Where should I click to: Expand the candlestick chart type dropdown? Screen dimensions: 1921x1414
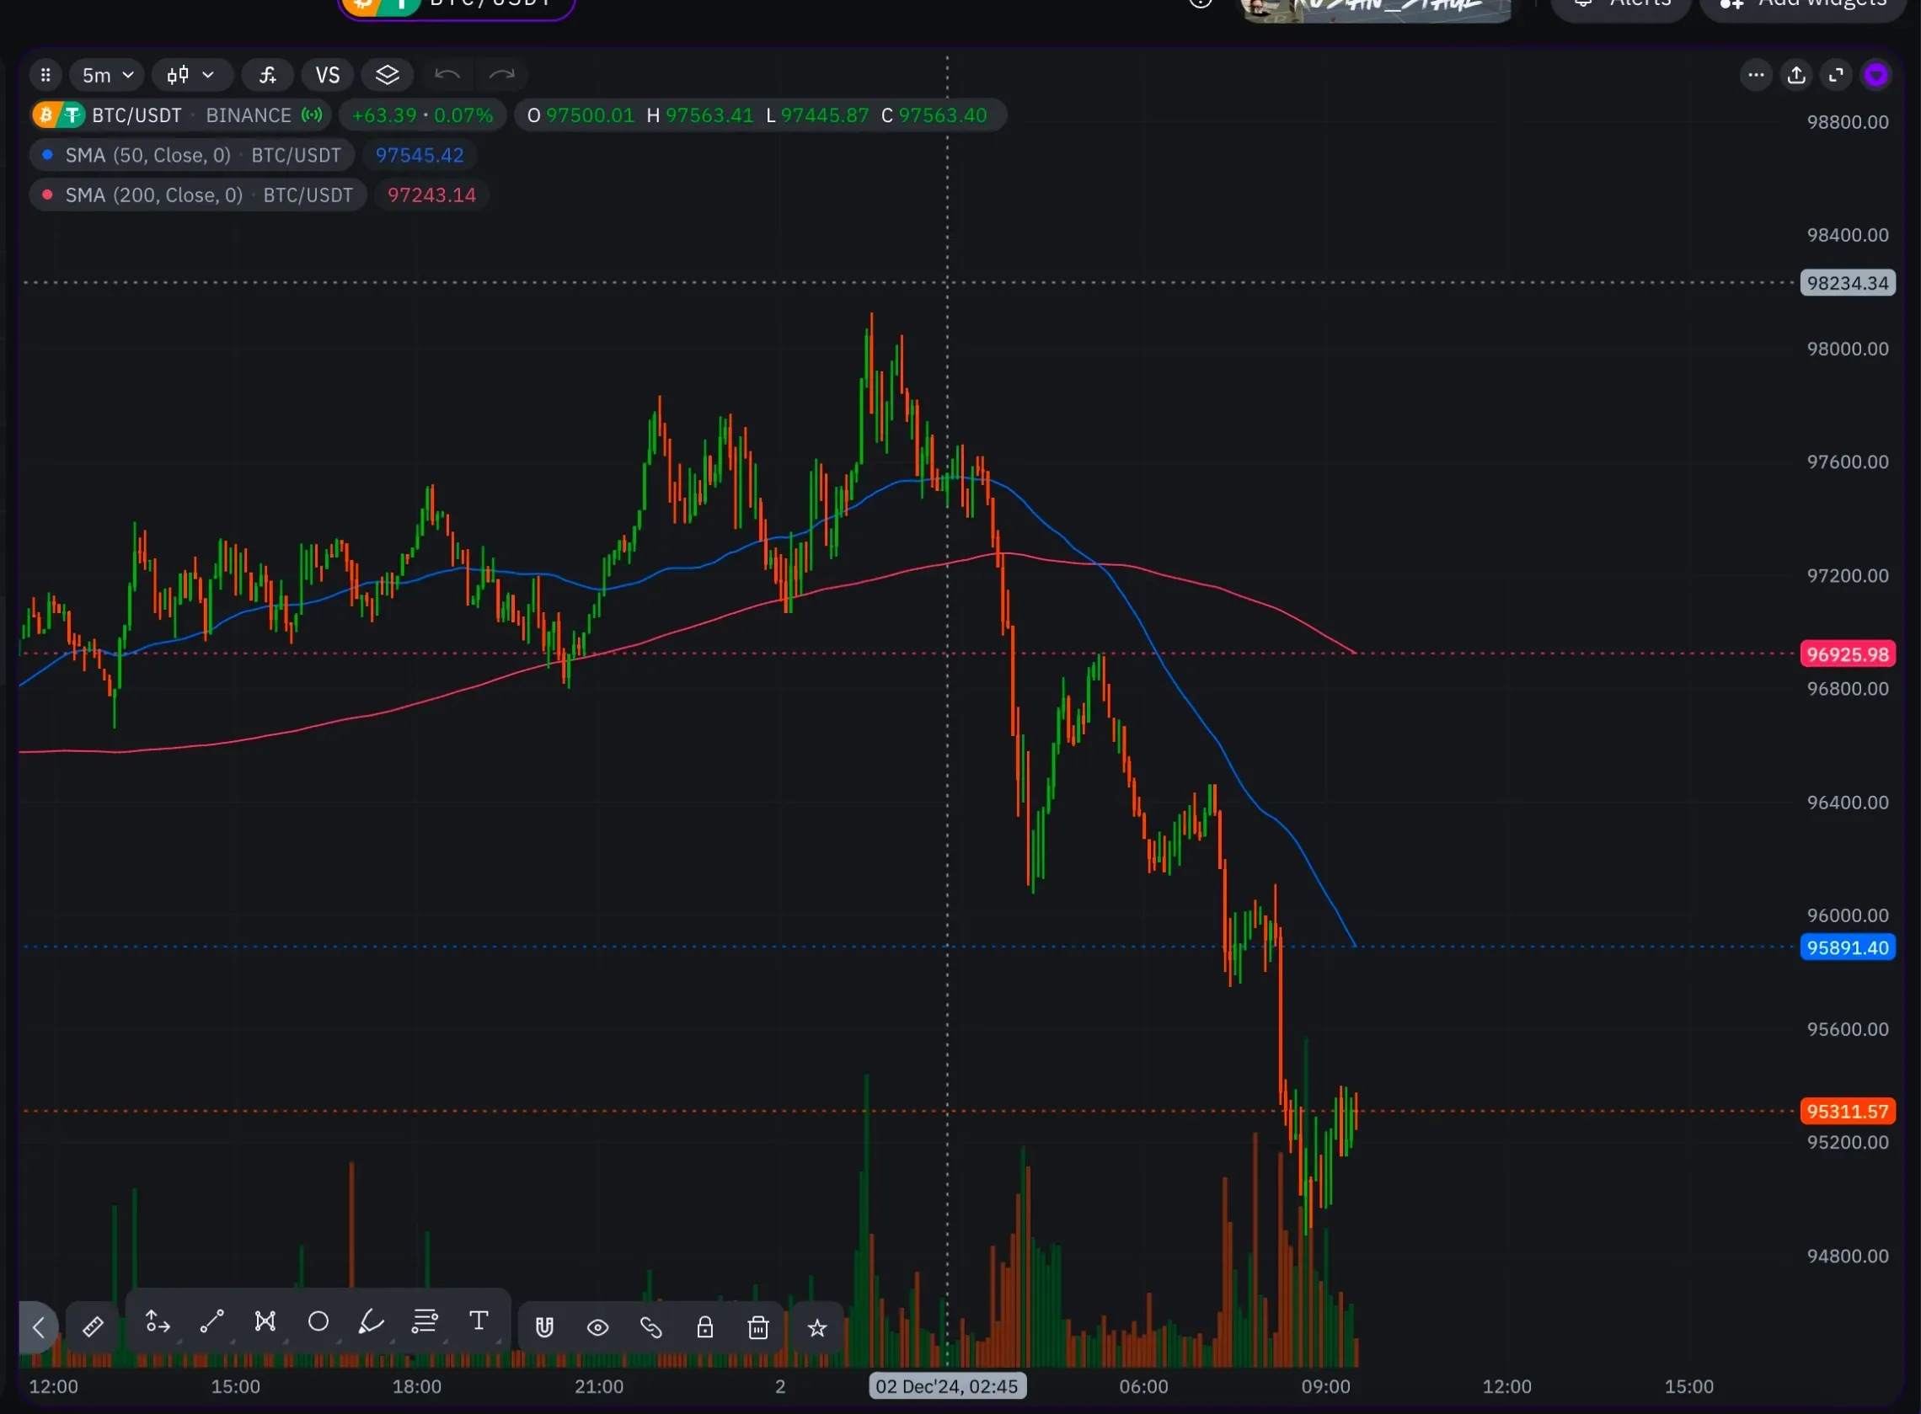pos(191,75)
